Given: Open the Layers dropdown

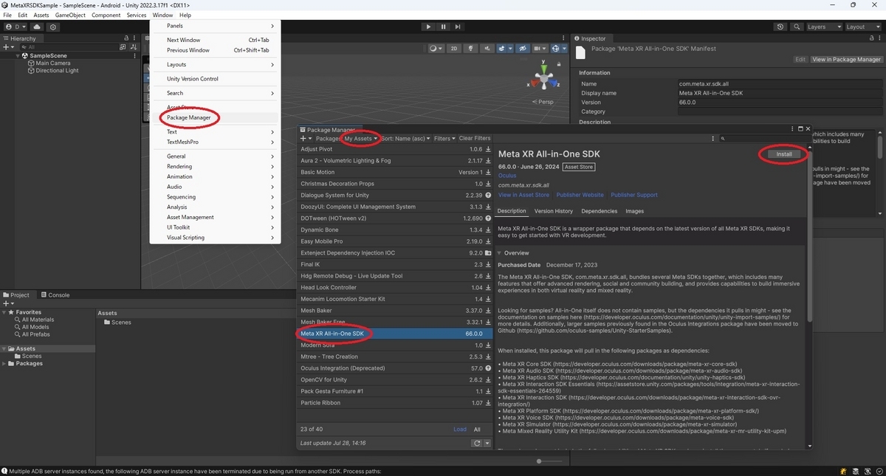Looking at the screenshot, I should (823, 27).
